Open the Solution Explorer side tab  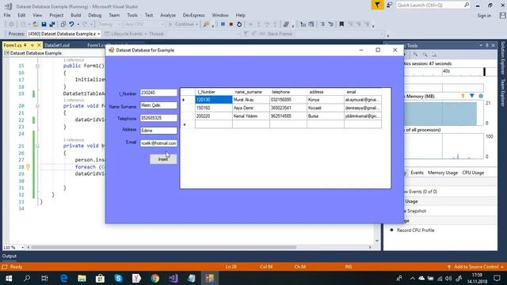(502, 58)
